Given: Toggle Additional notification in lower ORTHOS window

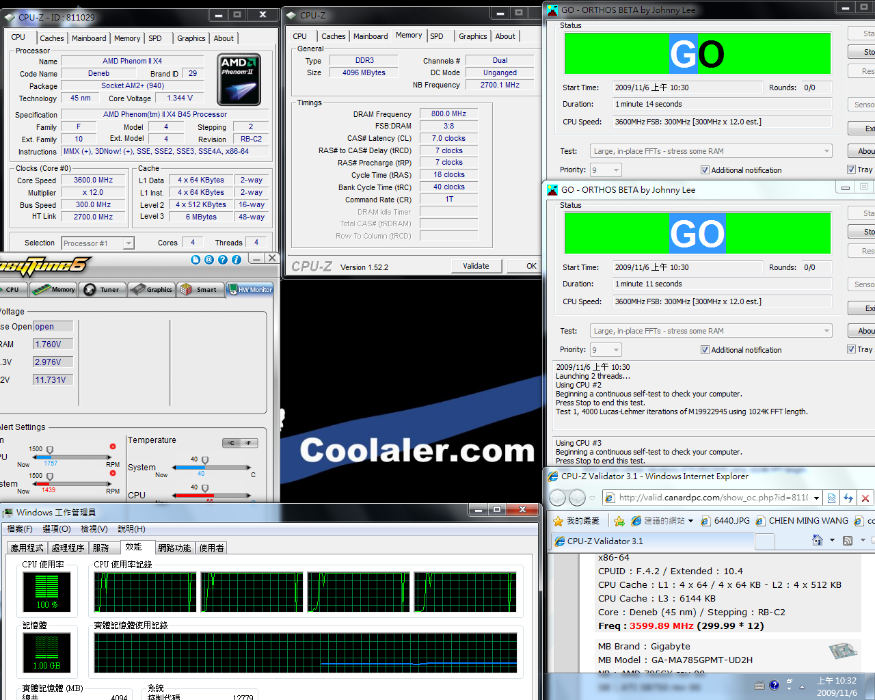Looking at the screenshot, I should click(x=705, y=350).
